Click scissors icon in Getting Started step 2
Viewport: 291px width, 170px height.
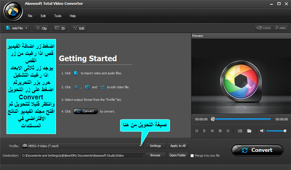pos(76,87)
